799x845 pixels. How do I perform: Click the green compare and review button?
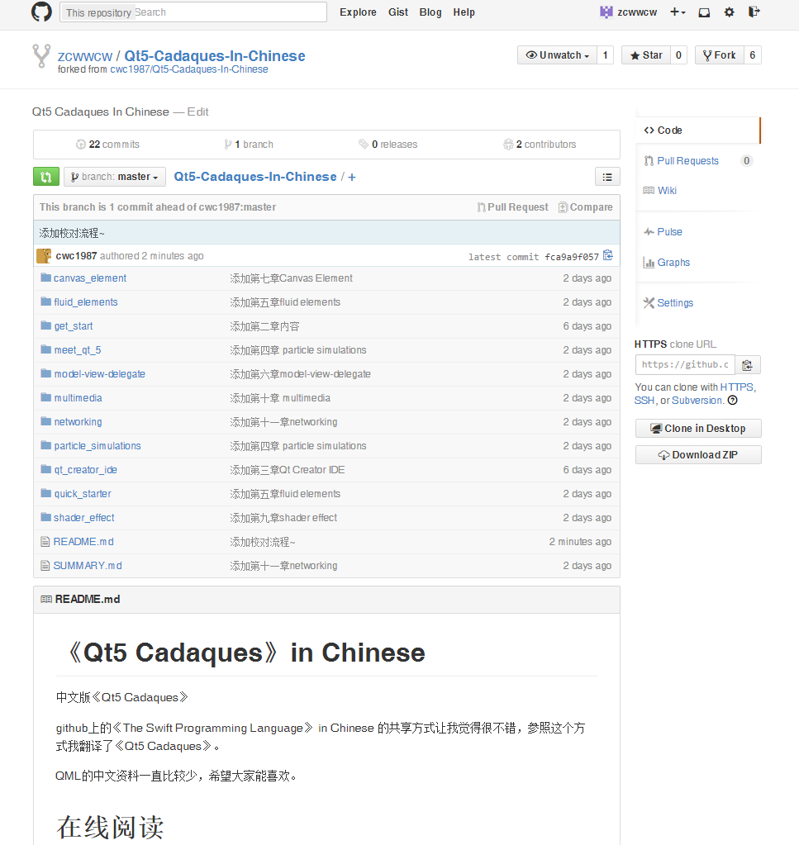(45, 177)
